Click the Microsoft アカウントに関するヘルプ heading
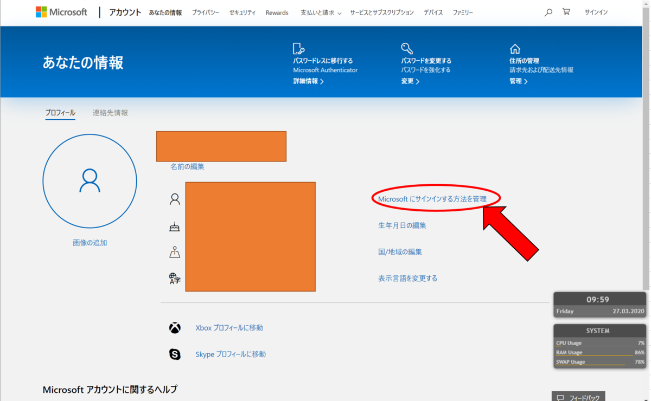This screenshot has height=401, width=651. click(110, 390)
